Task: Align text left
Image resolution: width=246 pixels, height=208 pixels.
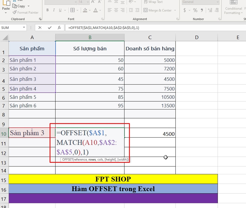Action: 110,10
